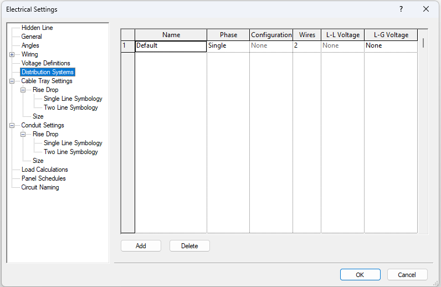
Task: Select Rise Drop under Cable Tray Settings
Action: [45, 90]
